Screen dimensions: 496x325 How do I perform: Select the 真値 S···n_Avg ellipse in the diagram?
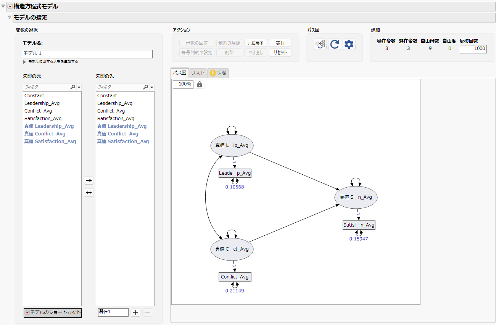point(356,197)
